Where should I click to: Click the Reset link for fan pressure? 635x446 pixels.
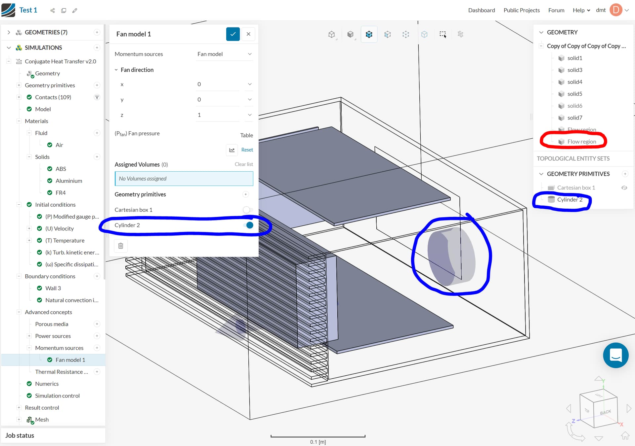[247, 150]
